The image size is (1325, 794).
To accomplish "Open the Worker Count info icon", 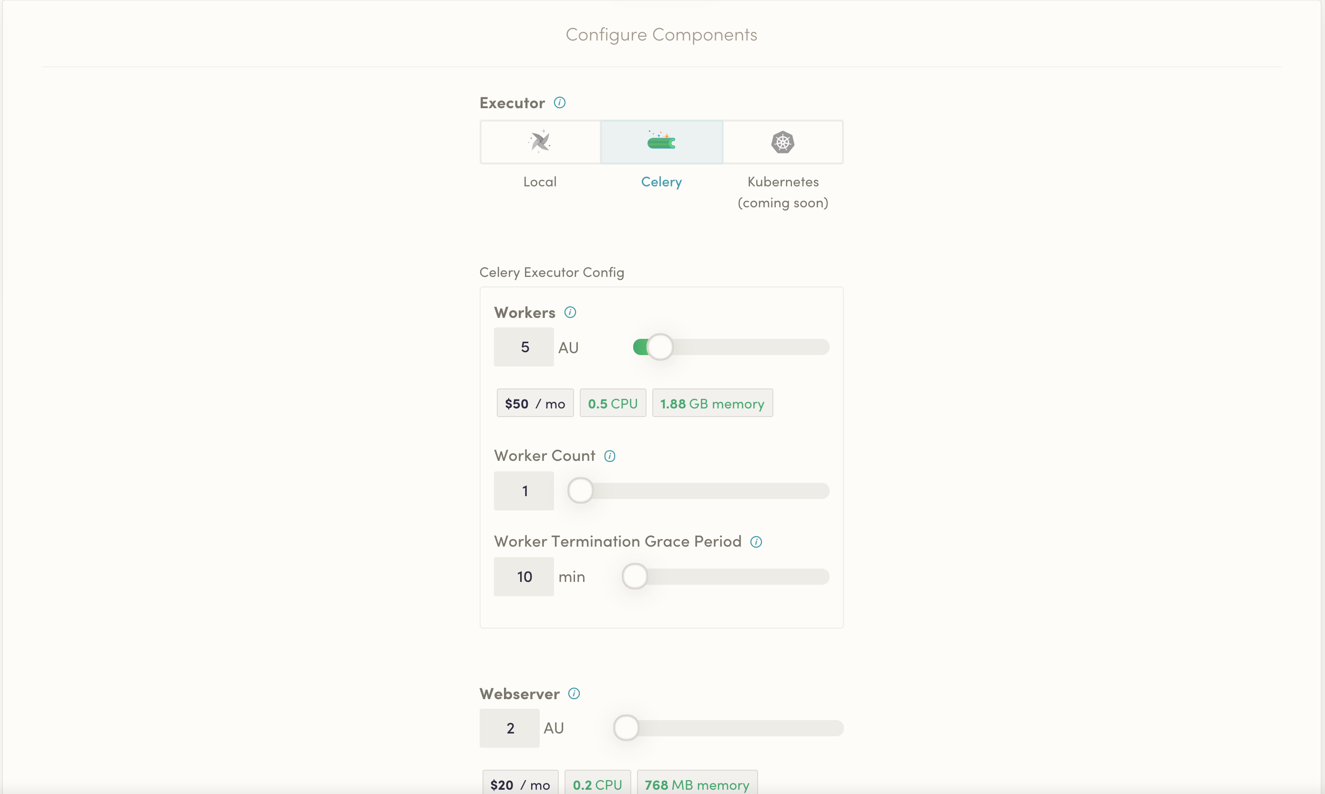I will click(609, 456).
